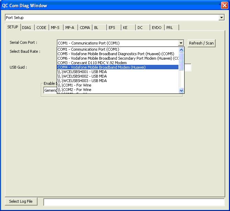Viewport: 230px width, 211px height.
Task: Pick COM4 - Vodafone Mobile Broadband Modem (Huawei)
Action: coord(118,67)
